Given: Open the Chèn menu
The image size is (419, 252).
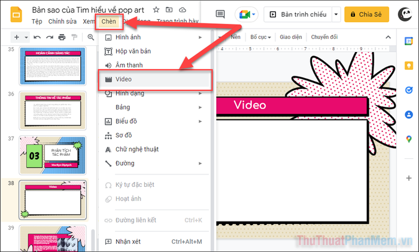Looking at the screenshot, I should point(109,21).
